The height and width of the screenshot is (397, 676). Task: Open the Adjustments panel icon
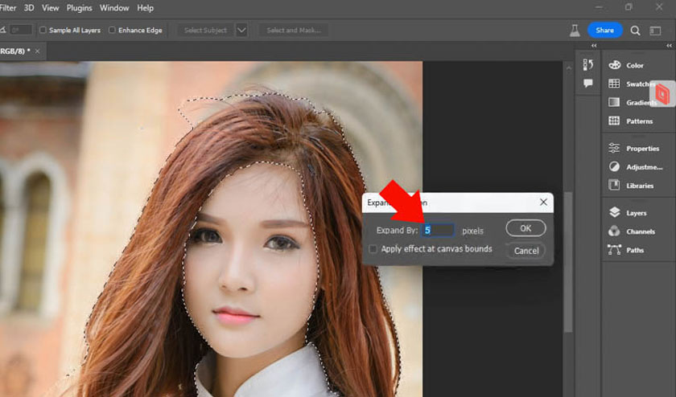(x=614, y=167)
